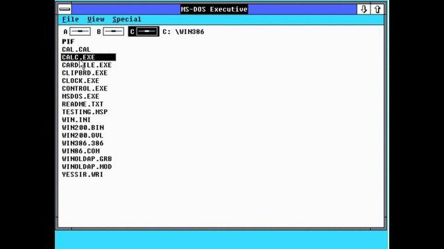Select the PIF directory entry
The width and height of the screenshot is (444, 249).
tap(68, 41)
